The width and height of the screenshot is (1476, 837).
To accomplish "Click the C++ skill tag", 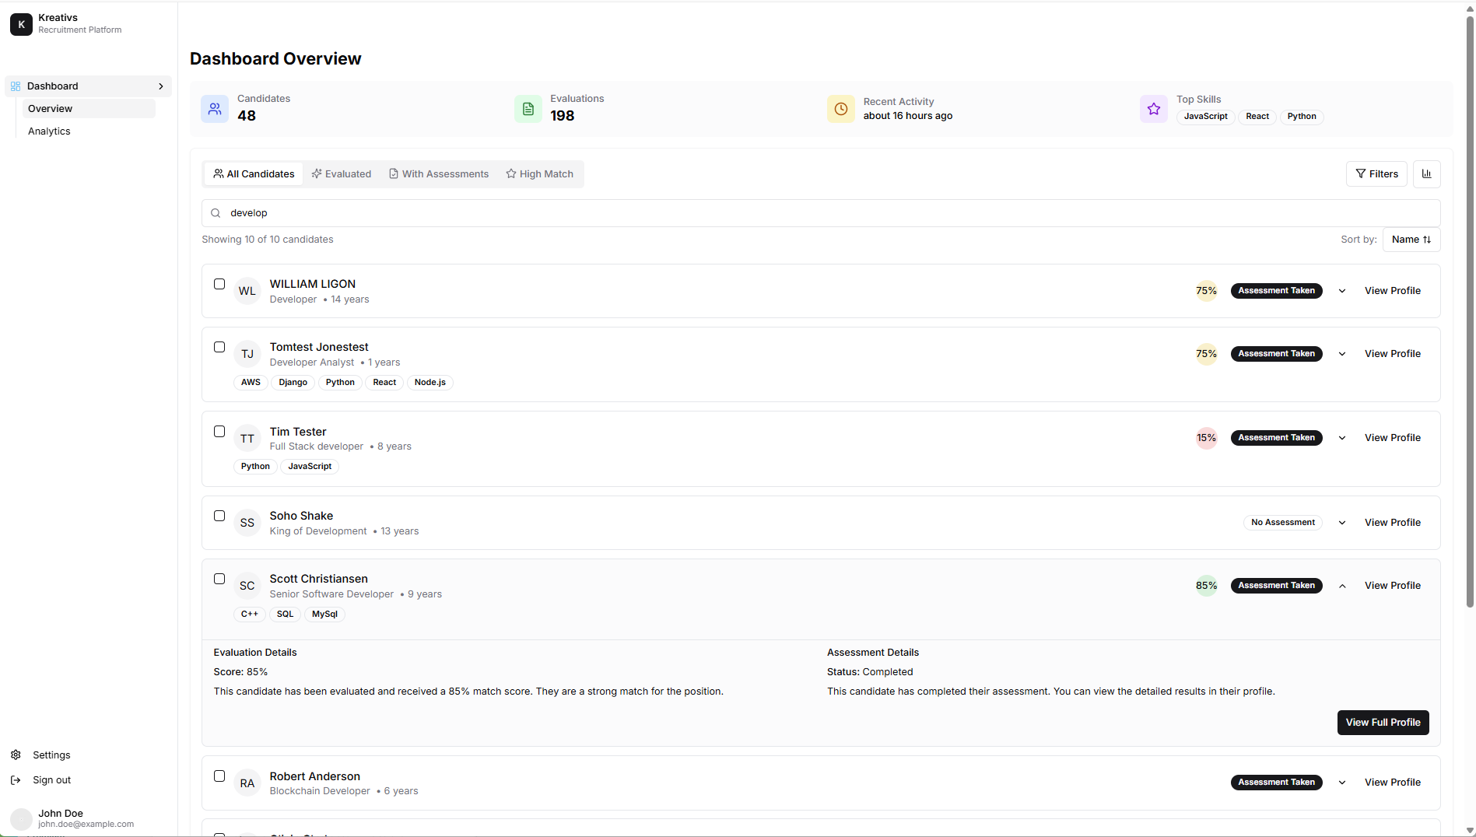I will coord(250,615).
